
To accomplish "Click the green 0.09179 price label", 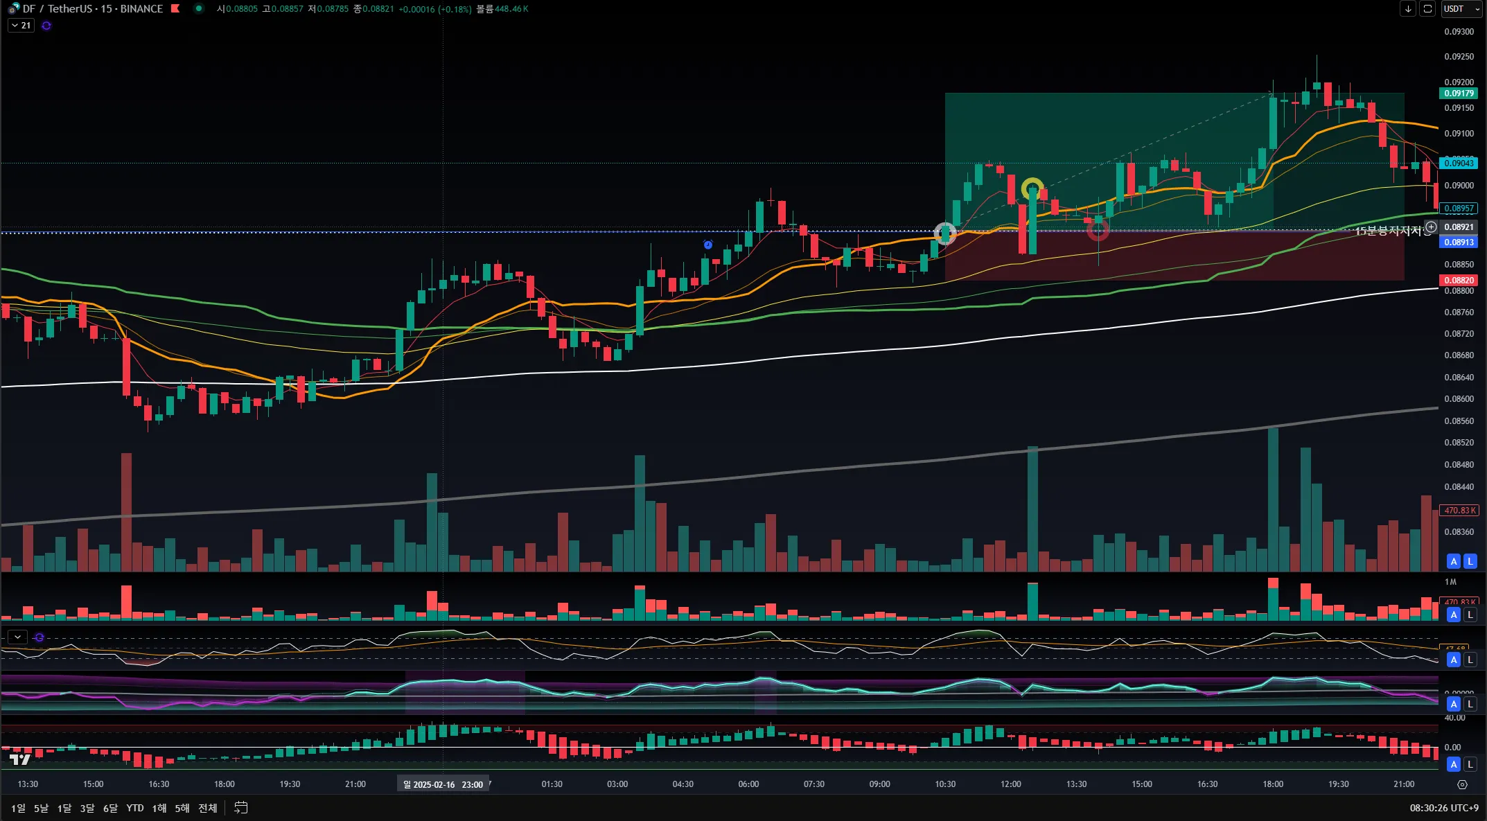I will (x=1459, y=94).
